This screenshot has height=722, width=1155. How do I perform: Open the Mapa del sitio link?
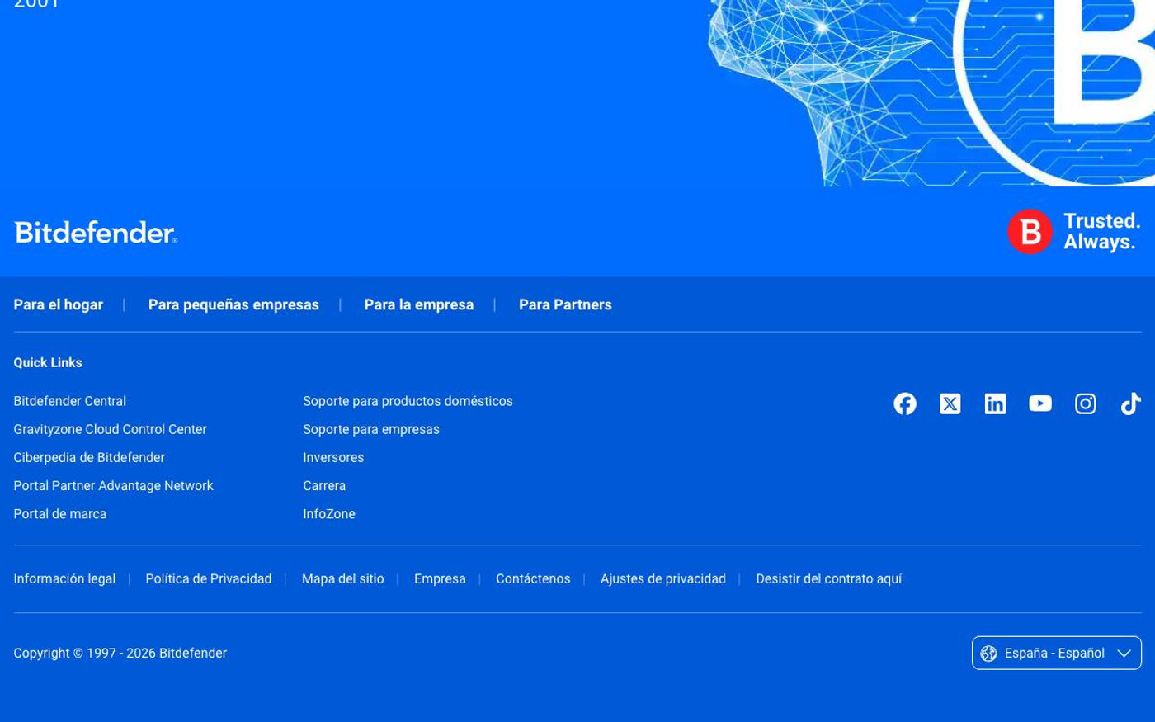coord(343,578)
